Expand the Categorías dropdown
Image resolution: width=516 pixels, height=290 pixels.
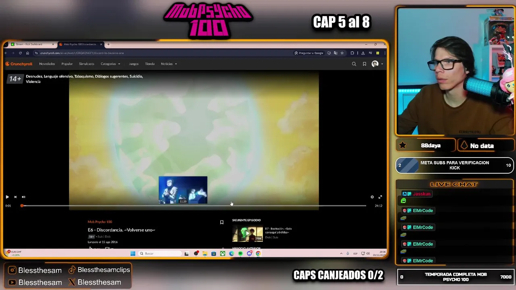tap(110, 64)
